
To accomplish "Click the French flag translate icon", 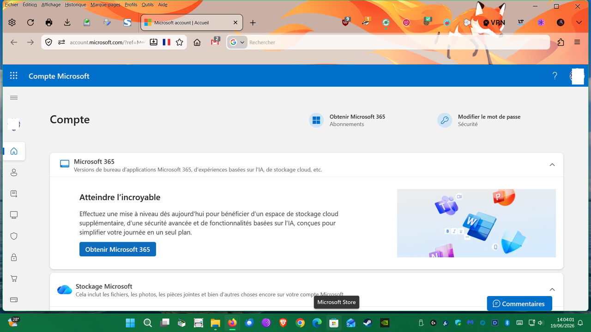I will click(x=167, y=42).
